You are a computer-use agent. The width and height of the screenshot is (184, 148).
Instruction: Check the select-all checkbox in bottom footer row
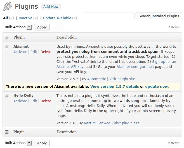tap(7, 132)
